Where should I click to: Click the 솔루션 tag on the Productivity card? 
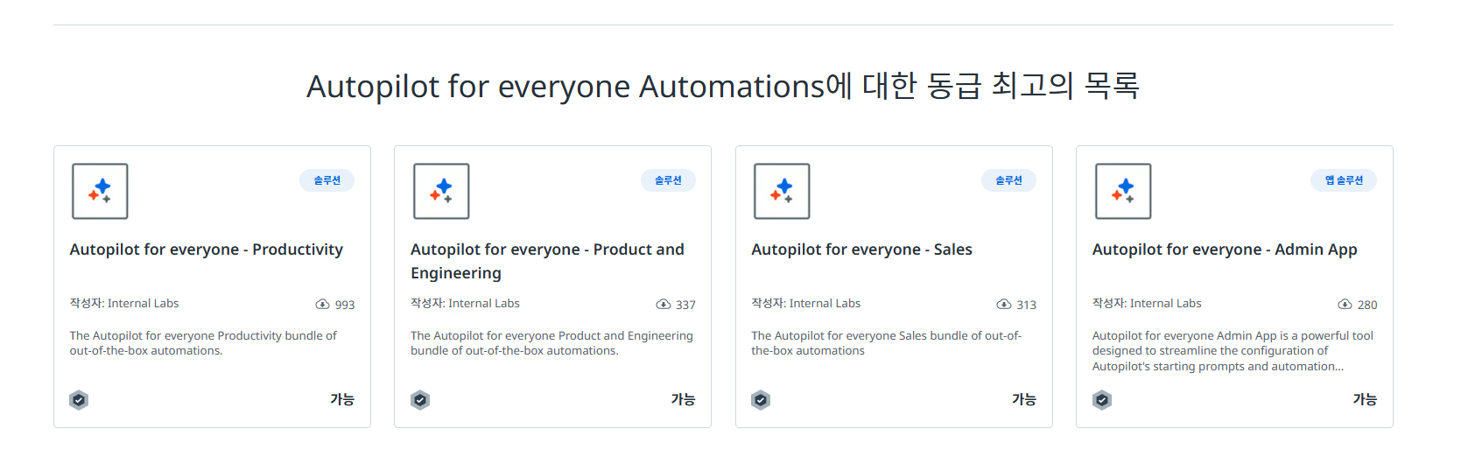(x=327, y=180)
